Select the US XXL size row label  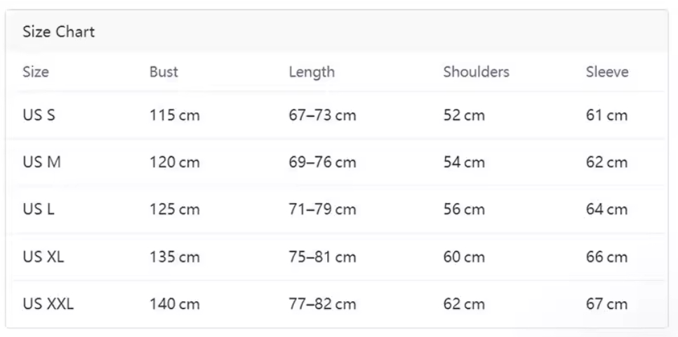coord(48,304)
